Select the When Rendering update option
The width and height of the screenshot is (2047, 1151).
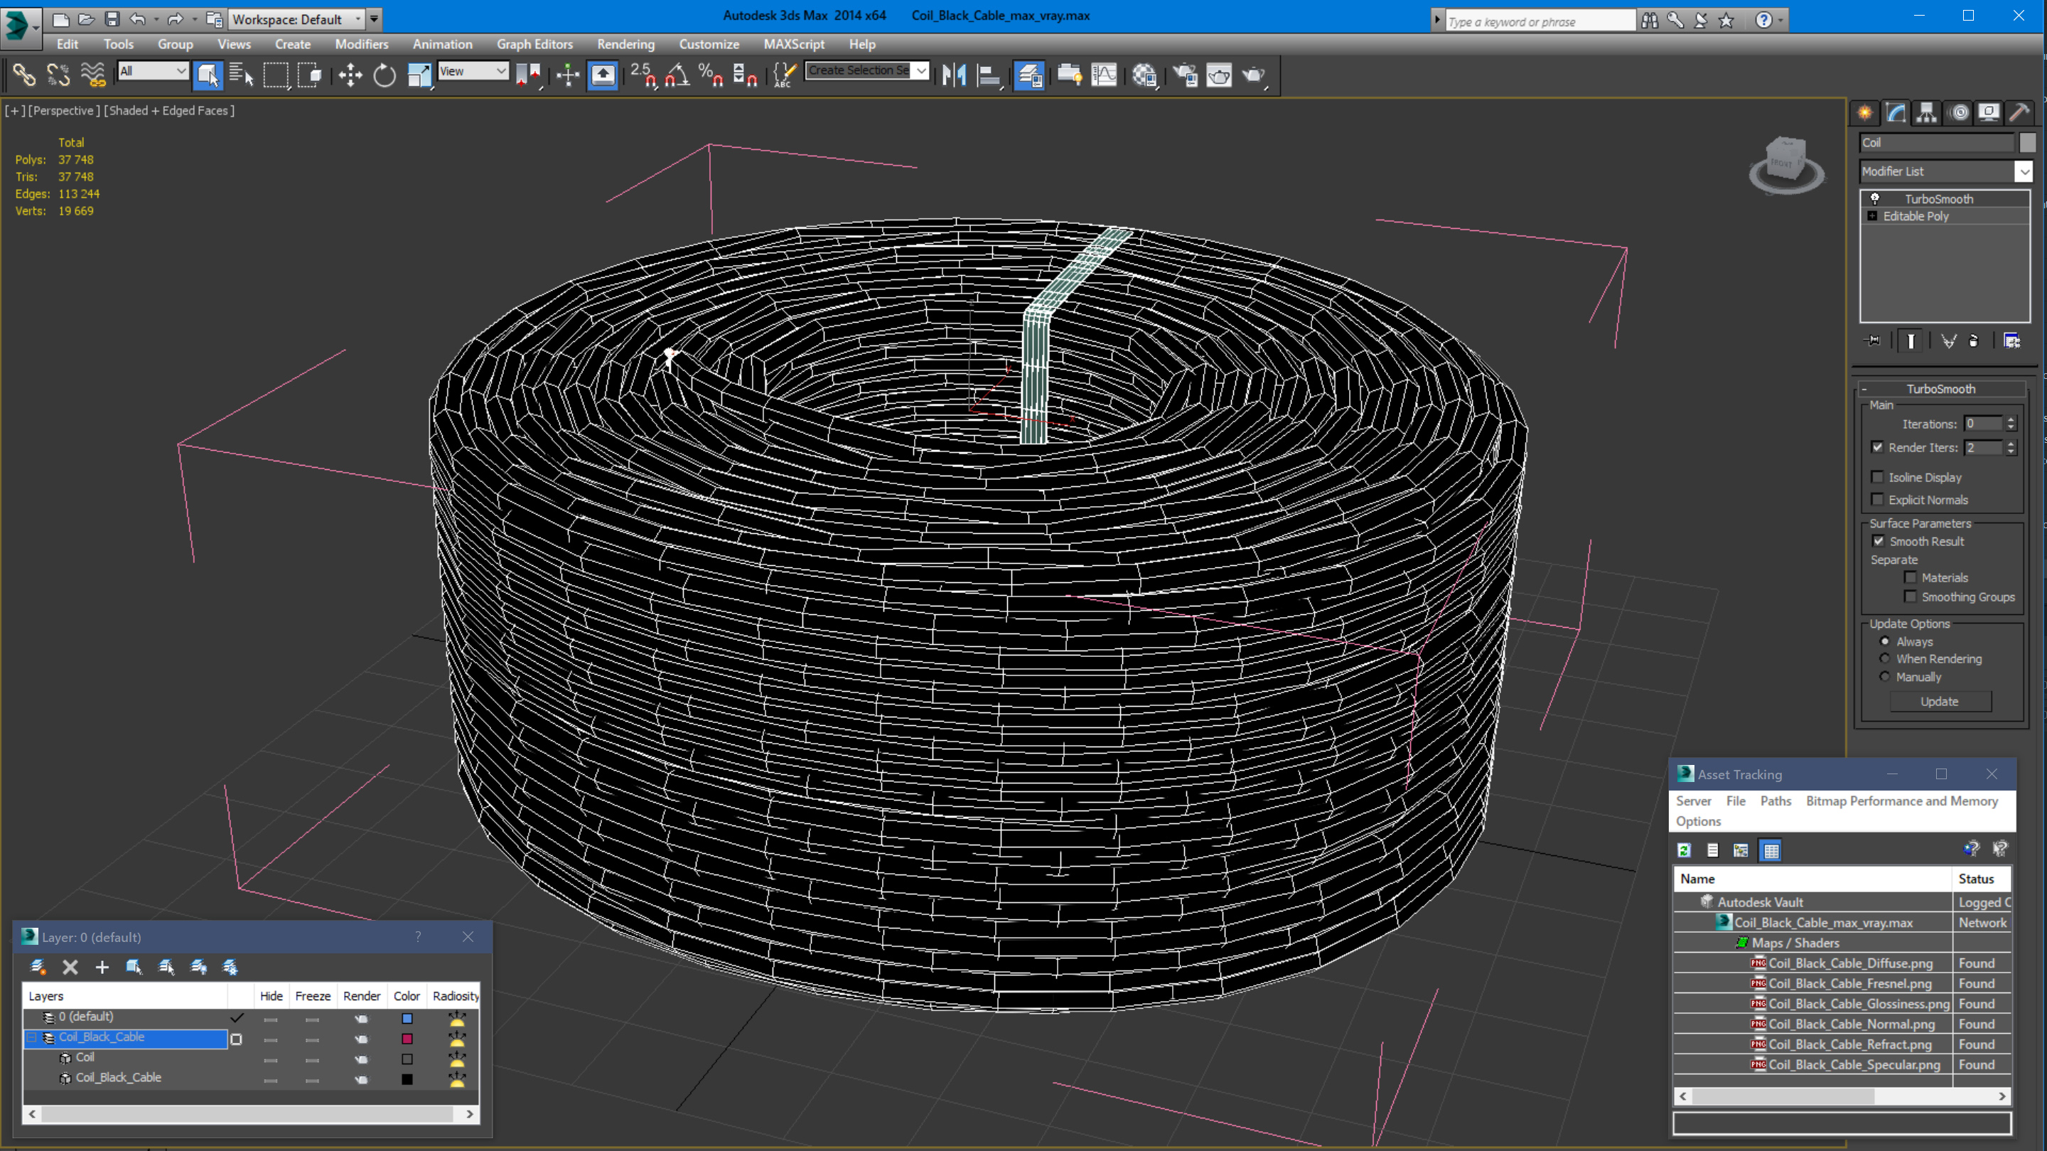pos(1884,658)
